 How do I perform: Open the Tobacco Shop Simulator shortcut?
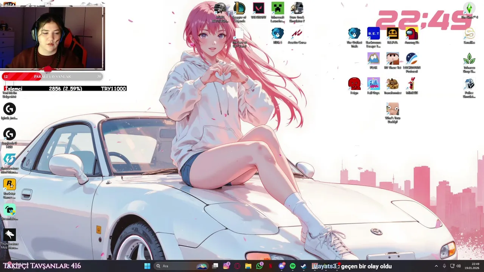[469, 63]
